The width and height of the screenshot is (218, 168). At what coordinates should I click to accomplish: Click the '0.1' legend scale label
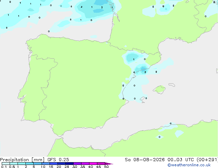[x=4, y=167]
